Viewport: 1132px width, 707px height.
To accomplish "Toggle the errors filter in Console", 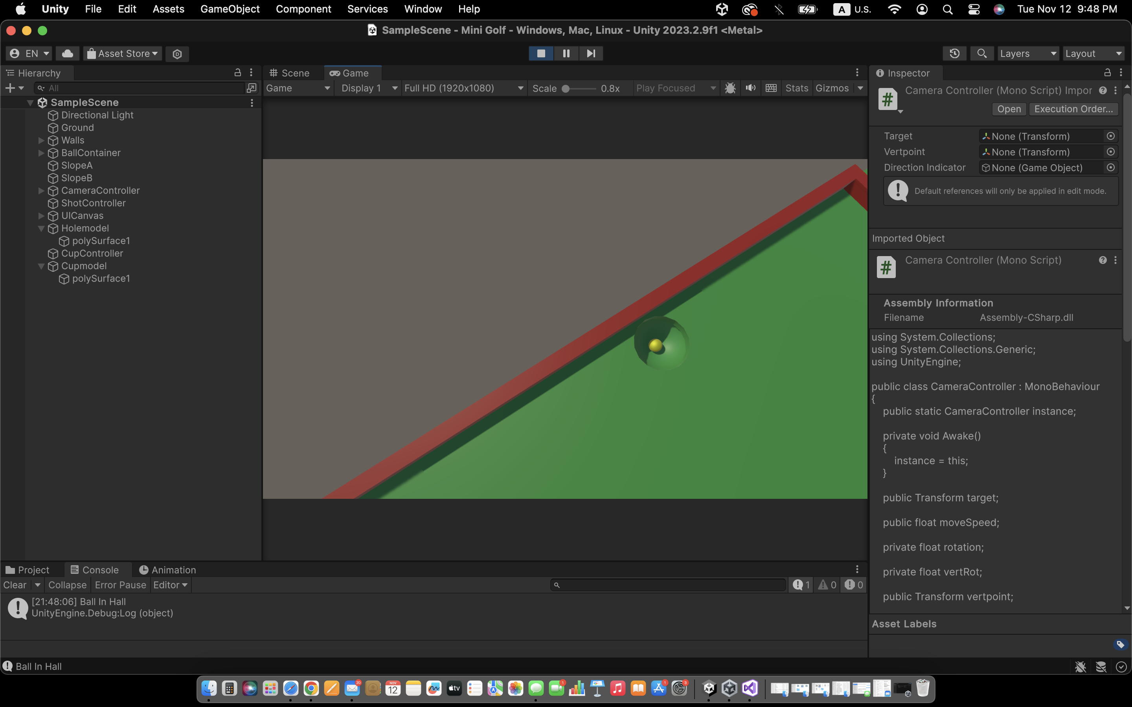I will point(854,585).
